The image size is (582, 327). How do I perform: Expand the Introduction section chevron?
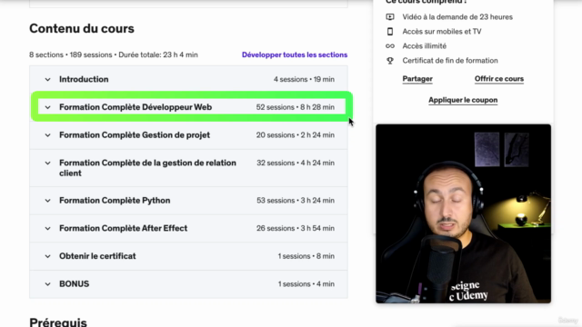click(x=47, y=79)
